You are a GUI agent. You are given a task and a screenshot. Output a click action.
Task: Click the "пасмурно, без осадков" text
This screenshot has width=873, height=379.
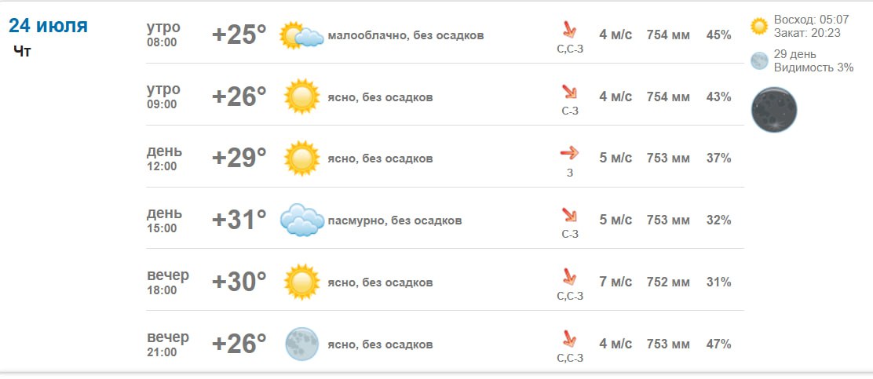[395, 220]
